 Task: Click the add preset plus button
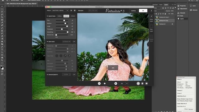pos(71,11)
